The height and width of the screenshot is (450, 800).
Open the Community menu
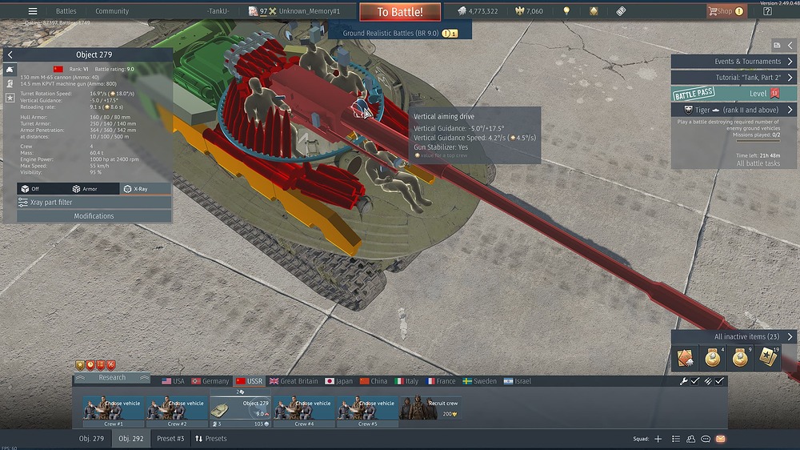pos(112,11)
